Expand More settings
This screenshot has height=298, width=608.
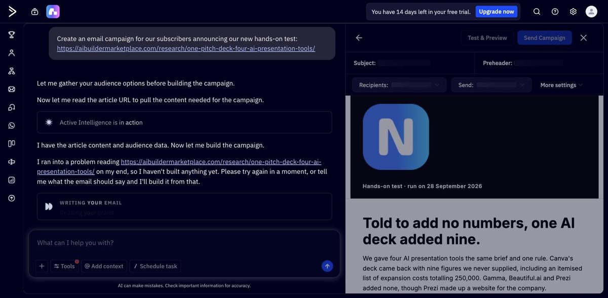(561, 85)
